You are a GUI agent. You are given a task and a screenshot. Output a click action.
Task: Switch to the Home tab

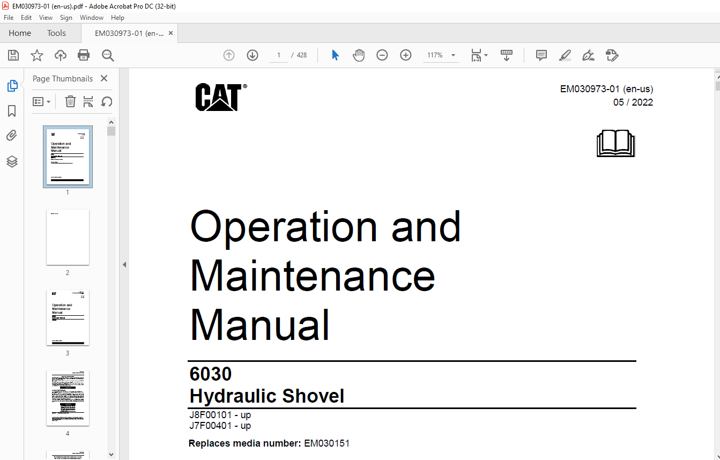point(20,33)
